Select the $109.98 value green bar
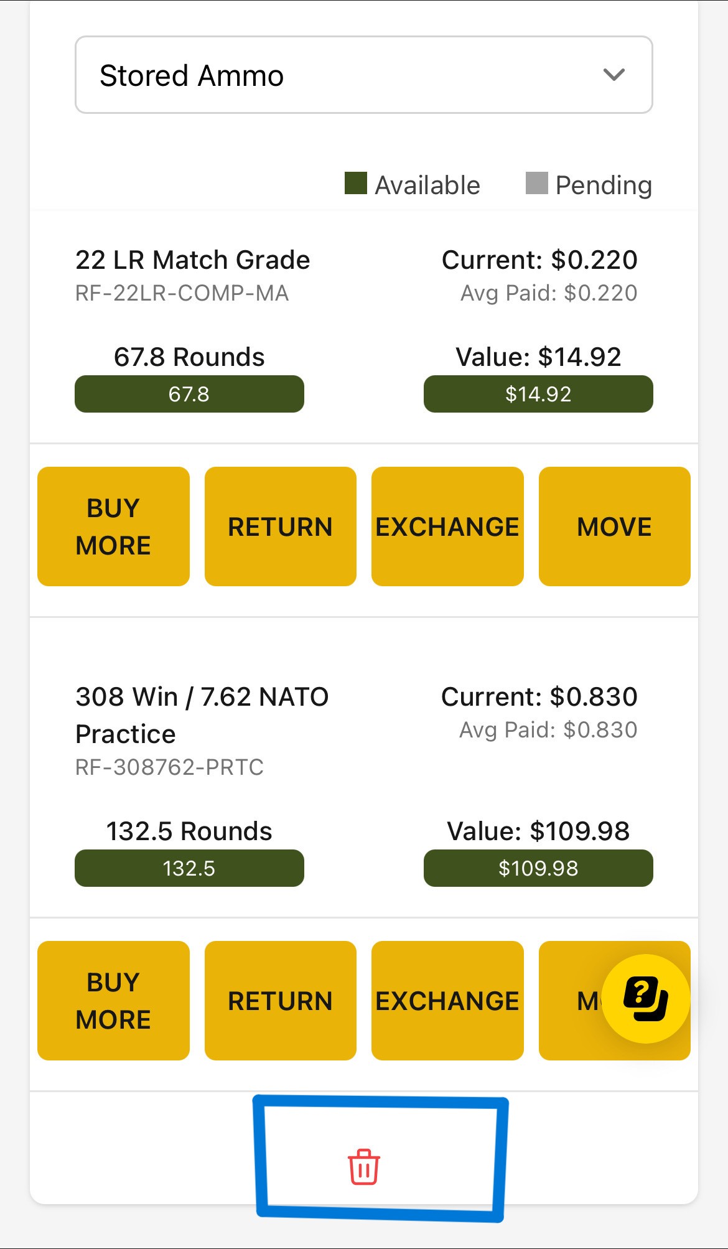728x1249 pixels. (x=538, y=868)
